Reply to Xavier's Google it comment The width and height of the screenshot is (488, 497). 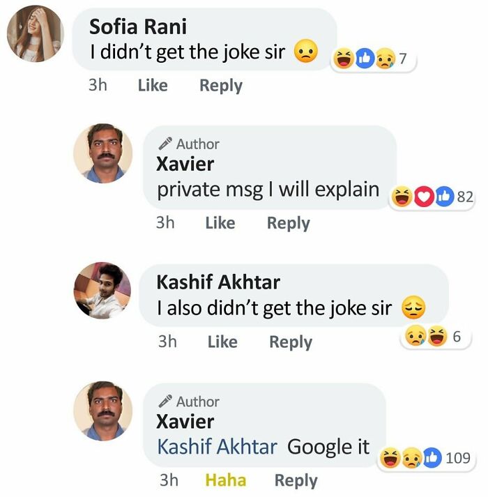tap(296, 480)
